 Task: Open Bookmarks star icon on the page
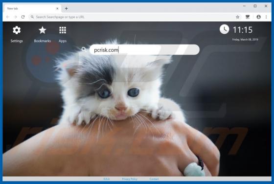click(42, 30)
